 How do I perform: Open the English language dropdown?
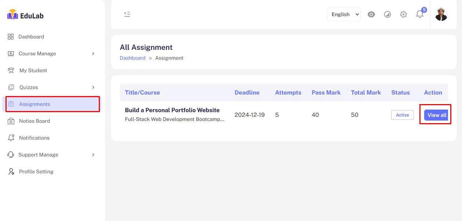click(x=344, y=14)
